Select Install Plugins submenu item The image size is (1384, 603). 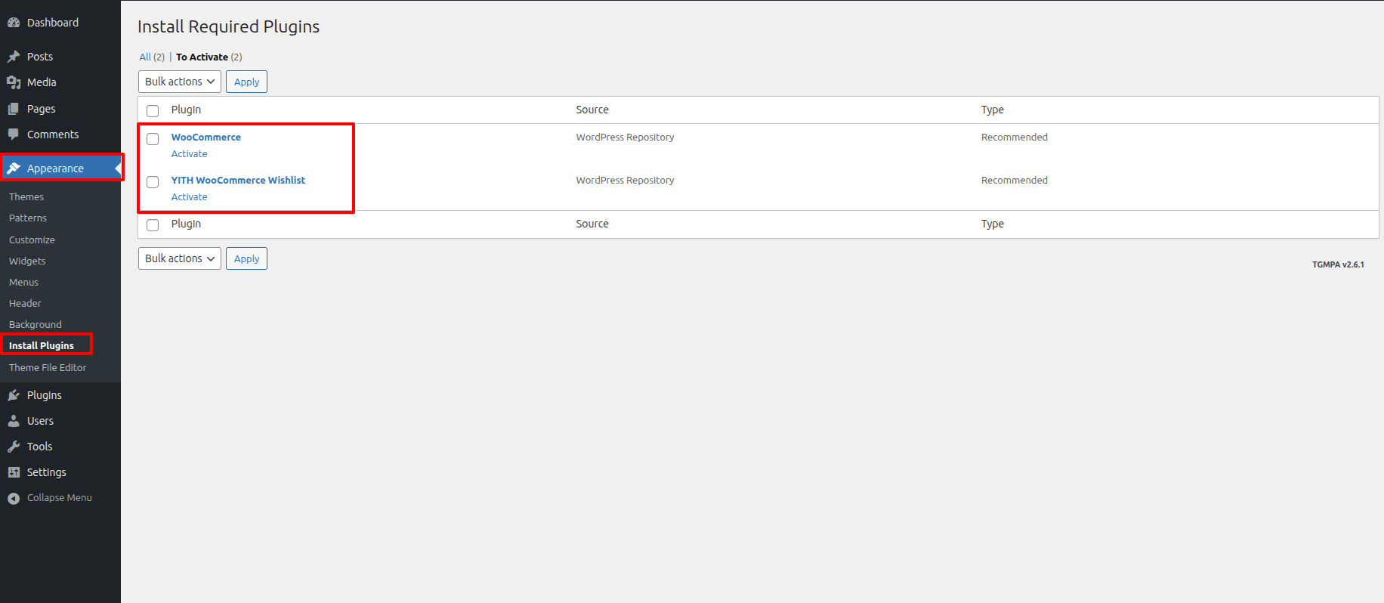coord(42,345)
